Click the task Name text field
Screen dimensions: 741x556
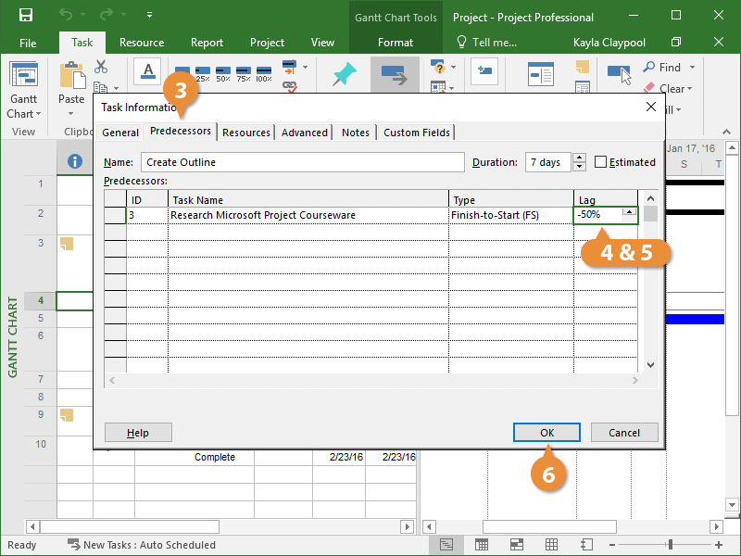coord(303,163)
